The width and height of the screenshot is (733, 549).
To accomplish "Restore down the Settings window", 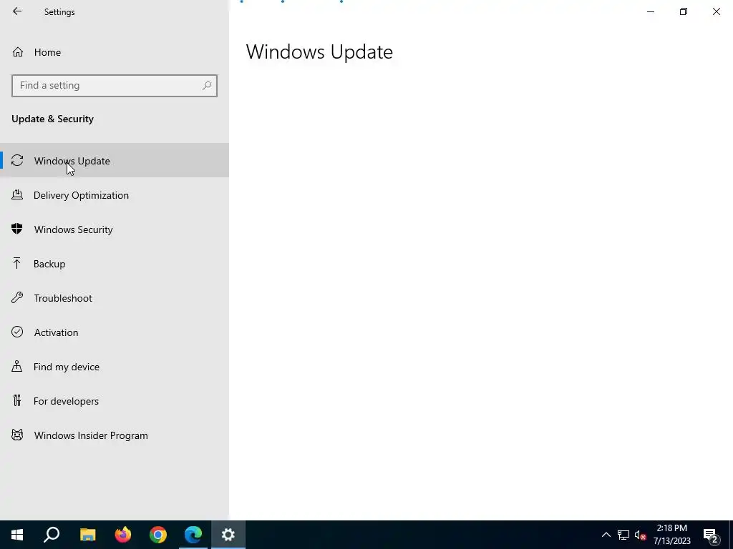I will pos(684,11).
